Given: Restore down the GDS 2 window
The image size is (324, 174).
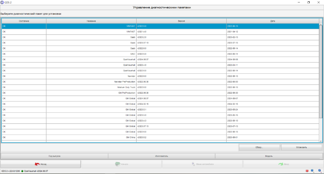Looking at the screenshot, I should (x=308, y=3).
